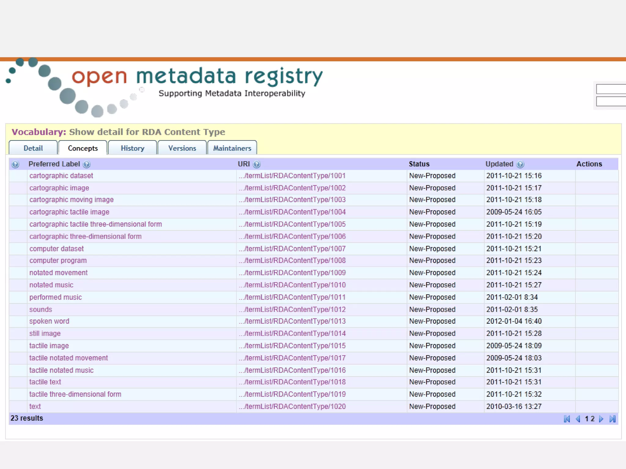Click help icon next to Updated header
The image size is (626, 469).
tap(520, 164)
